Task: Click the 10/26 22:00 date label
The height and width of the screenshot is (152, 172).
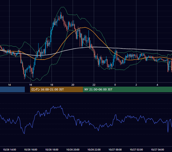Action: tap(94, 149)
